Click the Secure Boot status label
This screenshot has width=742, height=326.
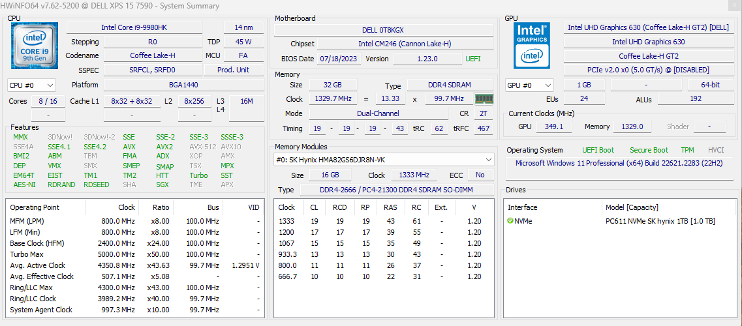point(649,150)
